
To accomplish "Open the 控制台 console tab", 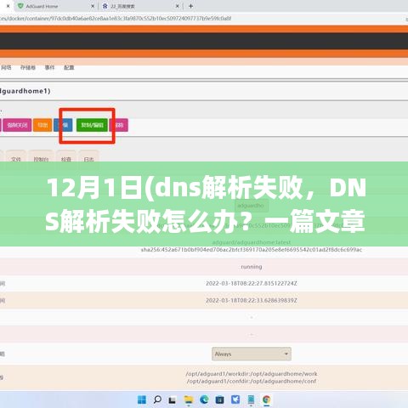I will pos(41,158).
